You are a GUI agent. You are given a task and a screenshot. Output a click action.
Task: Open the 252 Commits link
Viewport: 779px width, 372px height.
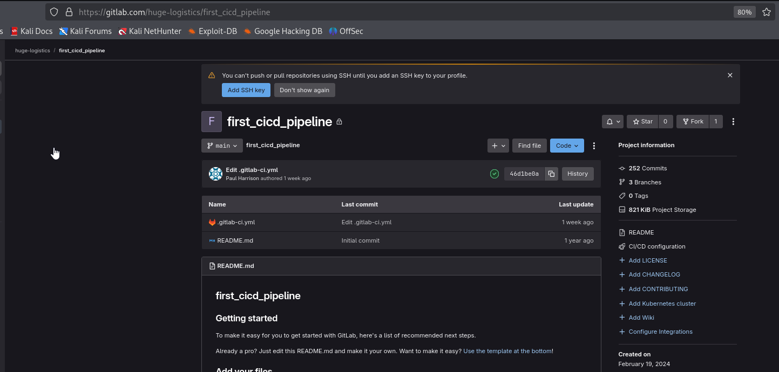[x=648, y=168]
